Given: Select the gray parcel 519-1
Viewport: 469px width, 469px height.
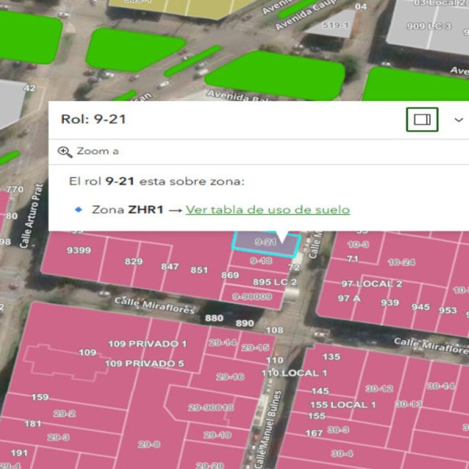Looking at the screenshot, I should 336,25.
